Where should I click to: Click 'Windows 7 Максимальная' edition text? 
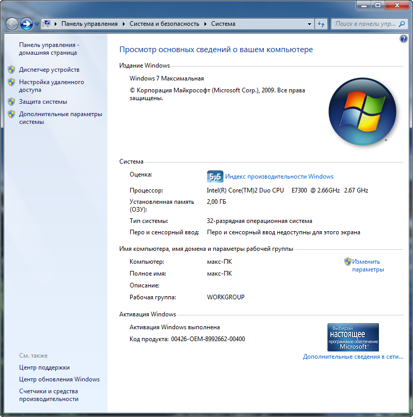click(x=167, y=78)
